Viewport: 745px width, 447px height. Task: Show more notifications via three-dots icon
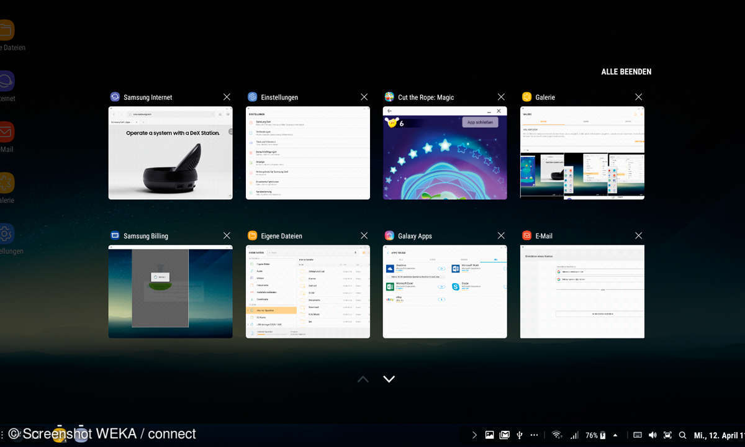coord(535,435)
